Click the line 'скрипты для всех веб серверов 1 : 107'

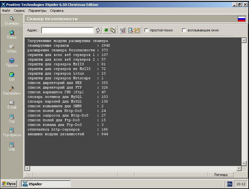coord(68,55)
